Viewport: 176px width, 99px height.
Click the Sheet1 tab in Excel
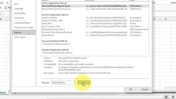pyautogui.click(x=3, y=93)
